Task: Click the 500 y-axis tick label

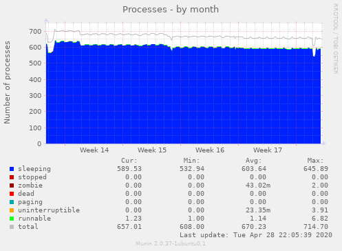Action: tap(35, 63)
